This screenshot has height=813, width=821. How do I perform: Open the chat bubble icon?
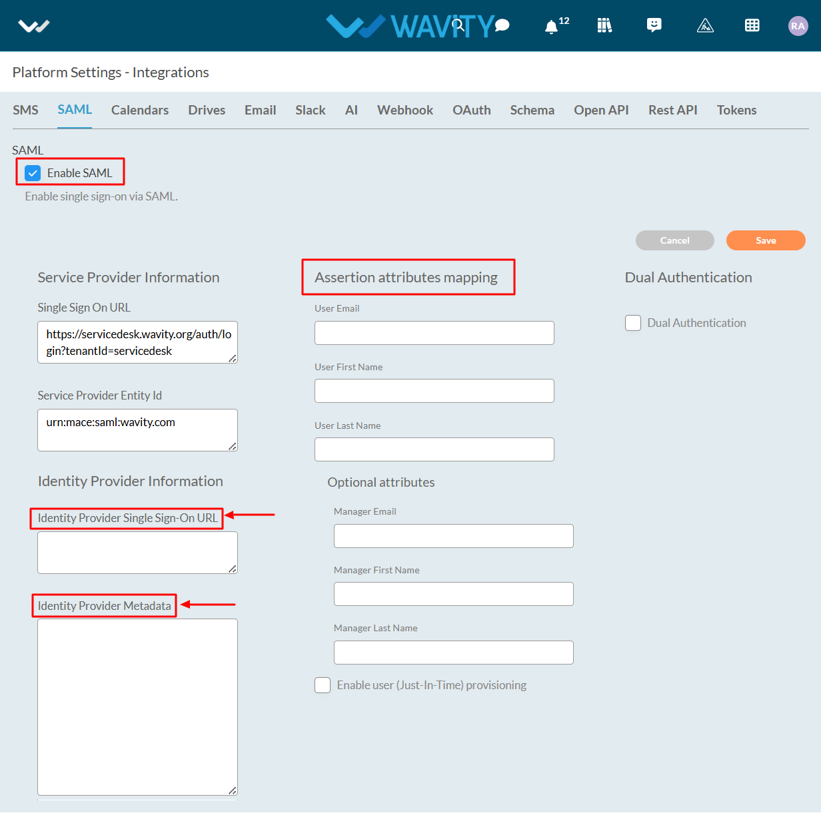pyautogui.click(x=502, y=25)
